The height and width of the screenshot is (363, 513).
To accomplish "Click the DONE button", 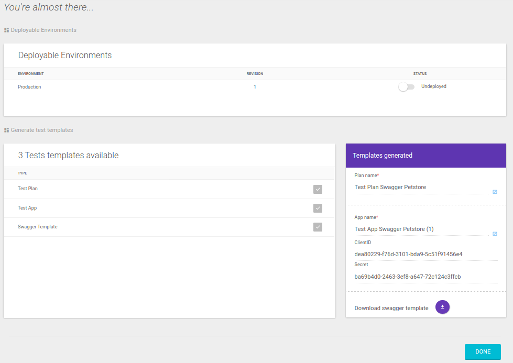I will (482, 351).
